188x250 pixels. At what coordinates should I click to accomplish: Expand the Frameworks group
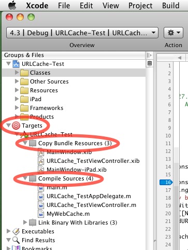[x=17, y=108]
